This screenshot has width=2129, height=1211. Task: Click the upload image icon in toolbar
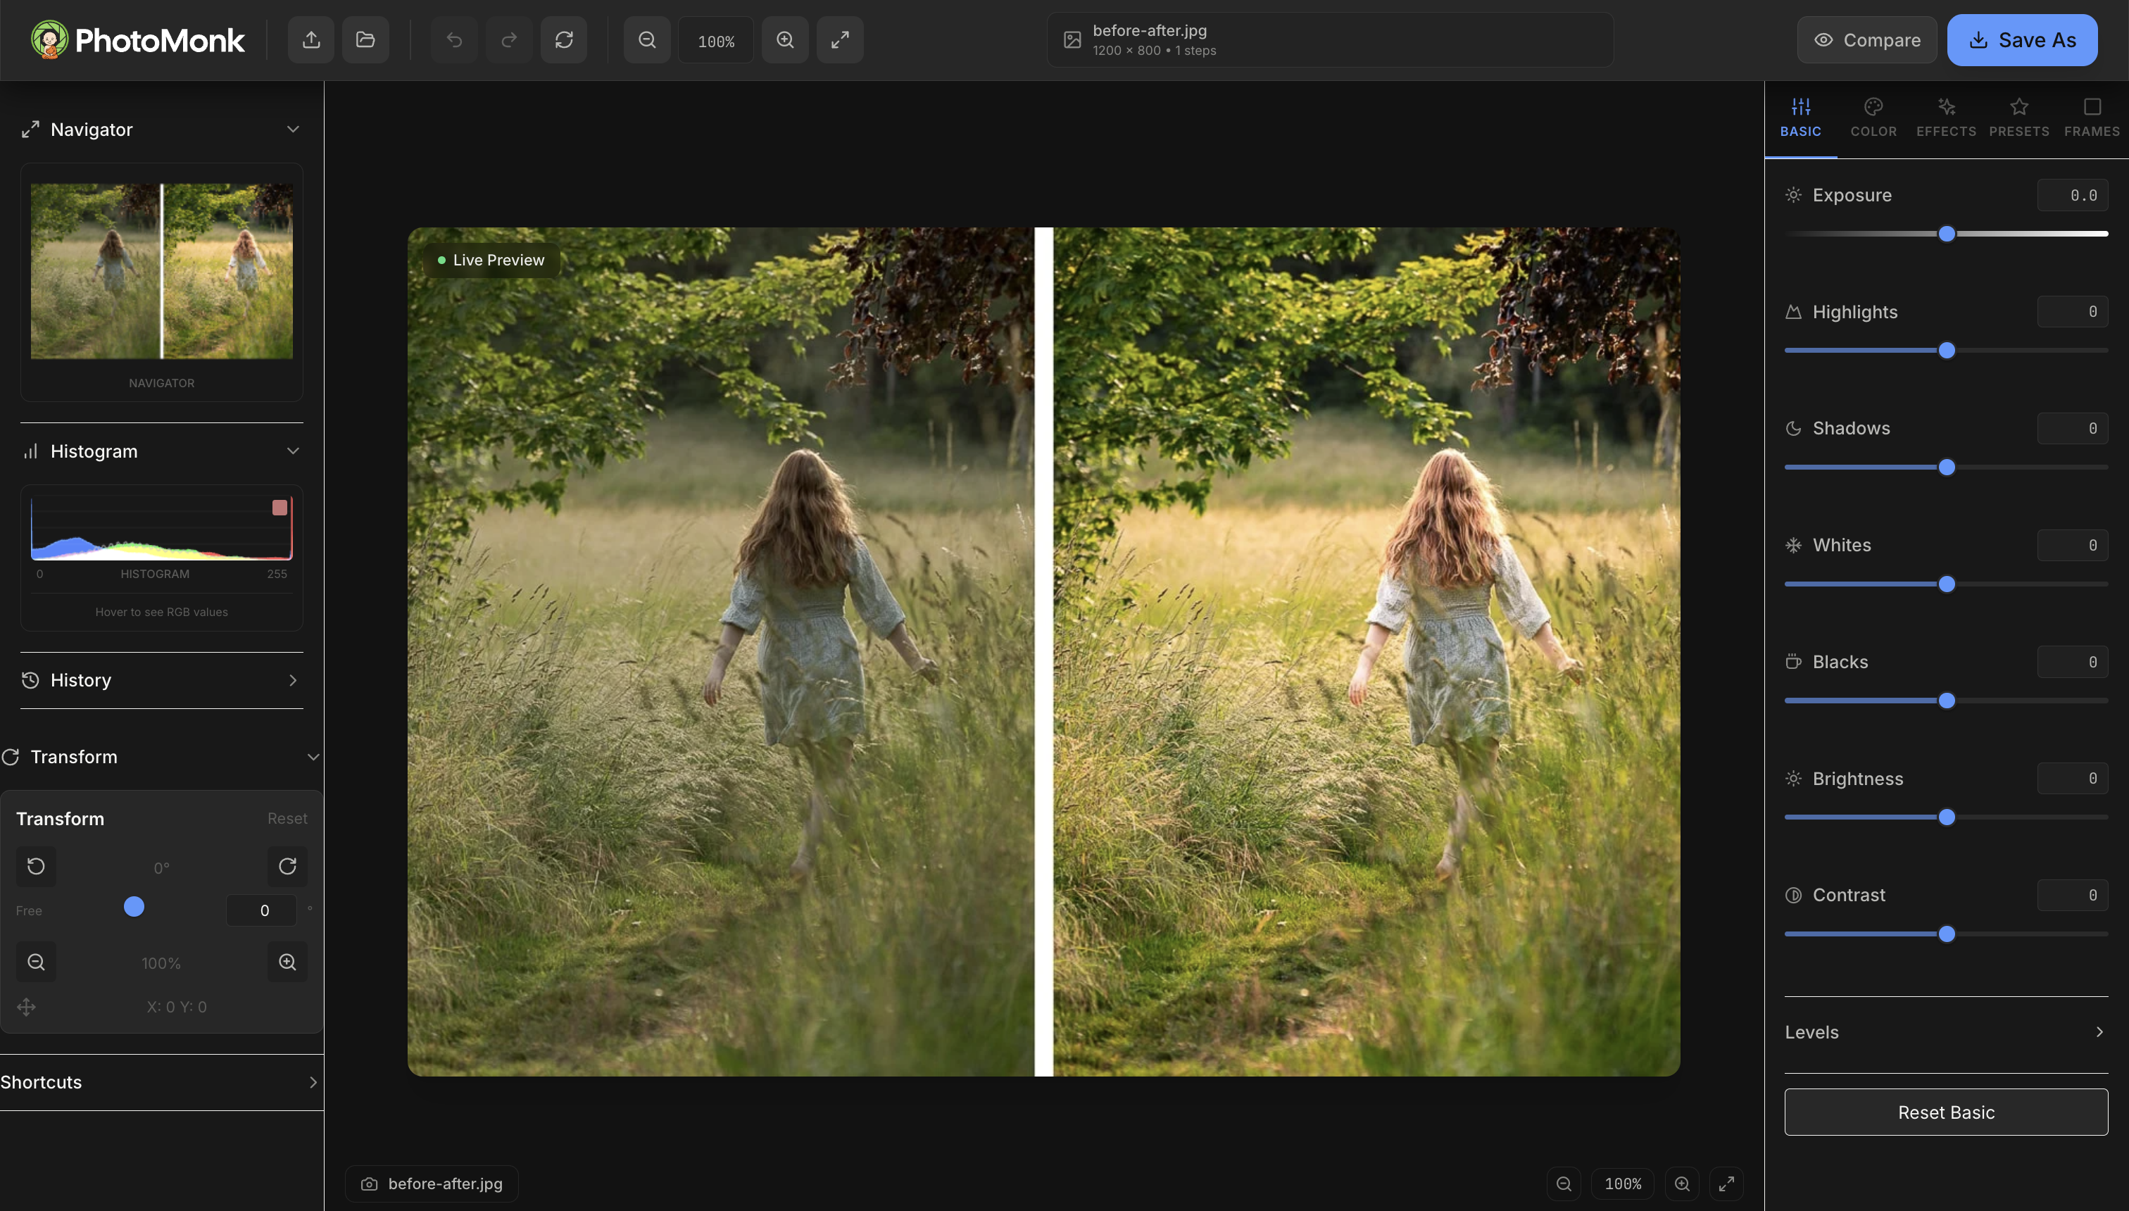pyautogui.click(x=311, y=40)
